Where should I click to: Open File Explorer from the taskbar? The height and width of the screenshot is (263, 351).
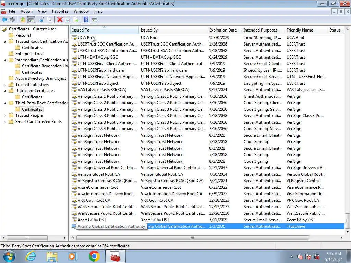pyautogui.click(x=52, y=256)
